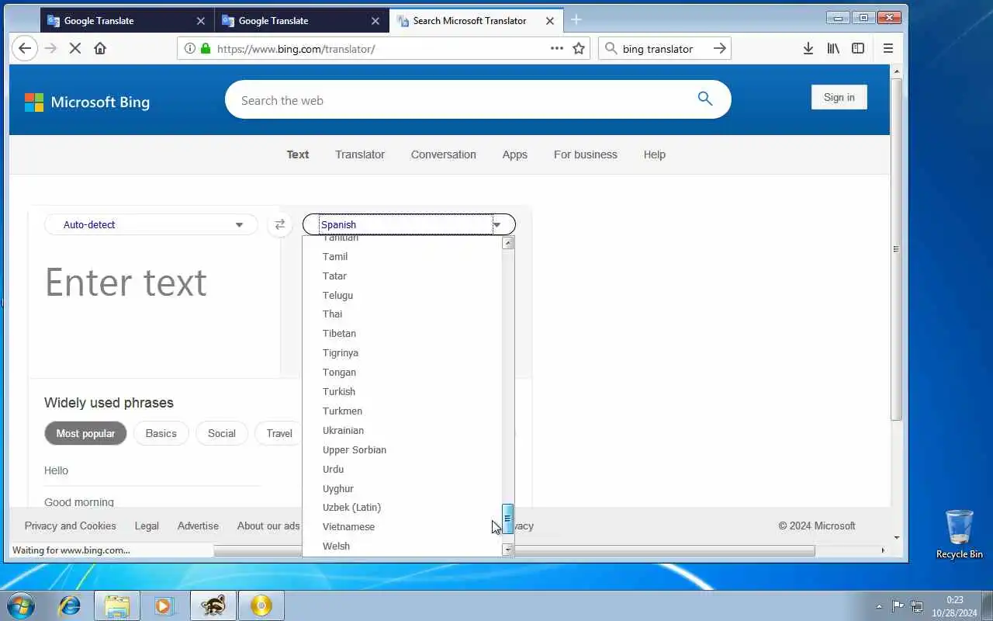Image resolution: width=993 pixels, height=621 pixels.
Task: Choose Upper Sorbian from the language list
Action: 403,449
